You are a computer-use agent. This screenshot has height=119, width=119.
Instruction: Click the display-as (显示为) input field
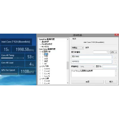[110, 66]
